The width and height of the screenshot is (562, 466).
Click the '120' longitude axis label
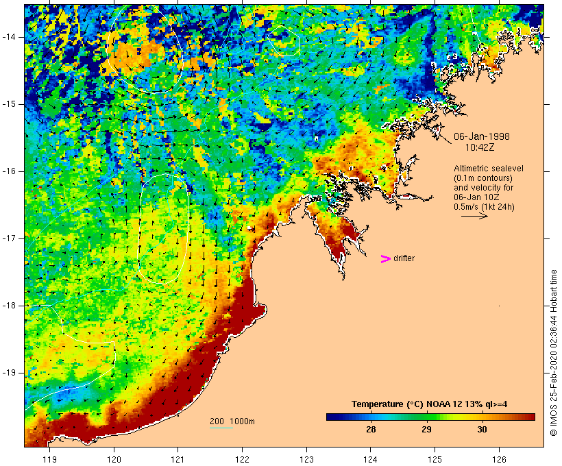click(114, 459)
